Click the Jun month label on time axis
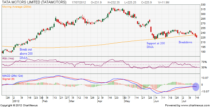This screenshot has height=107, width=210. tap(156, 101)
